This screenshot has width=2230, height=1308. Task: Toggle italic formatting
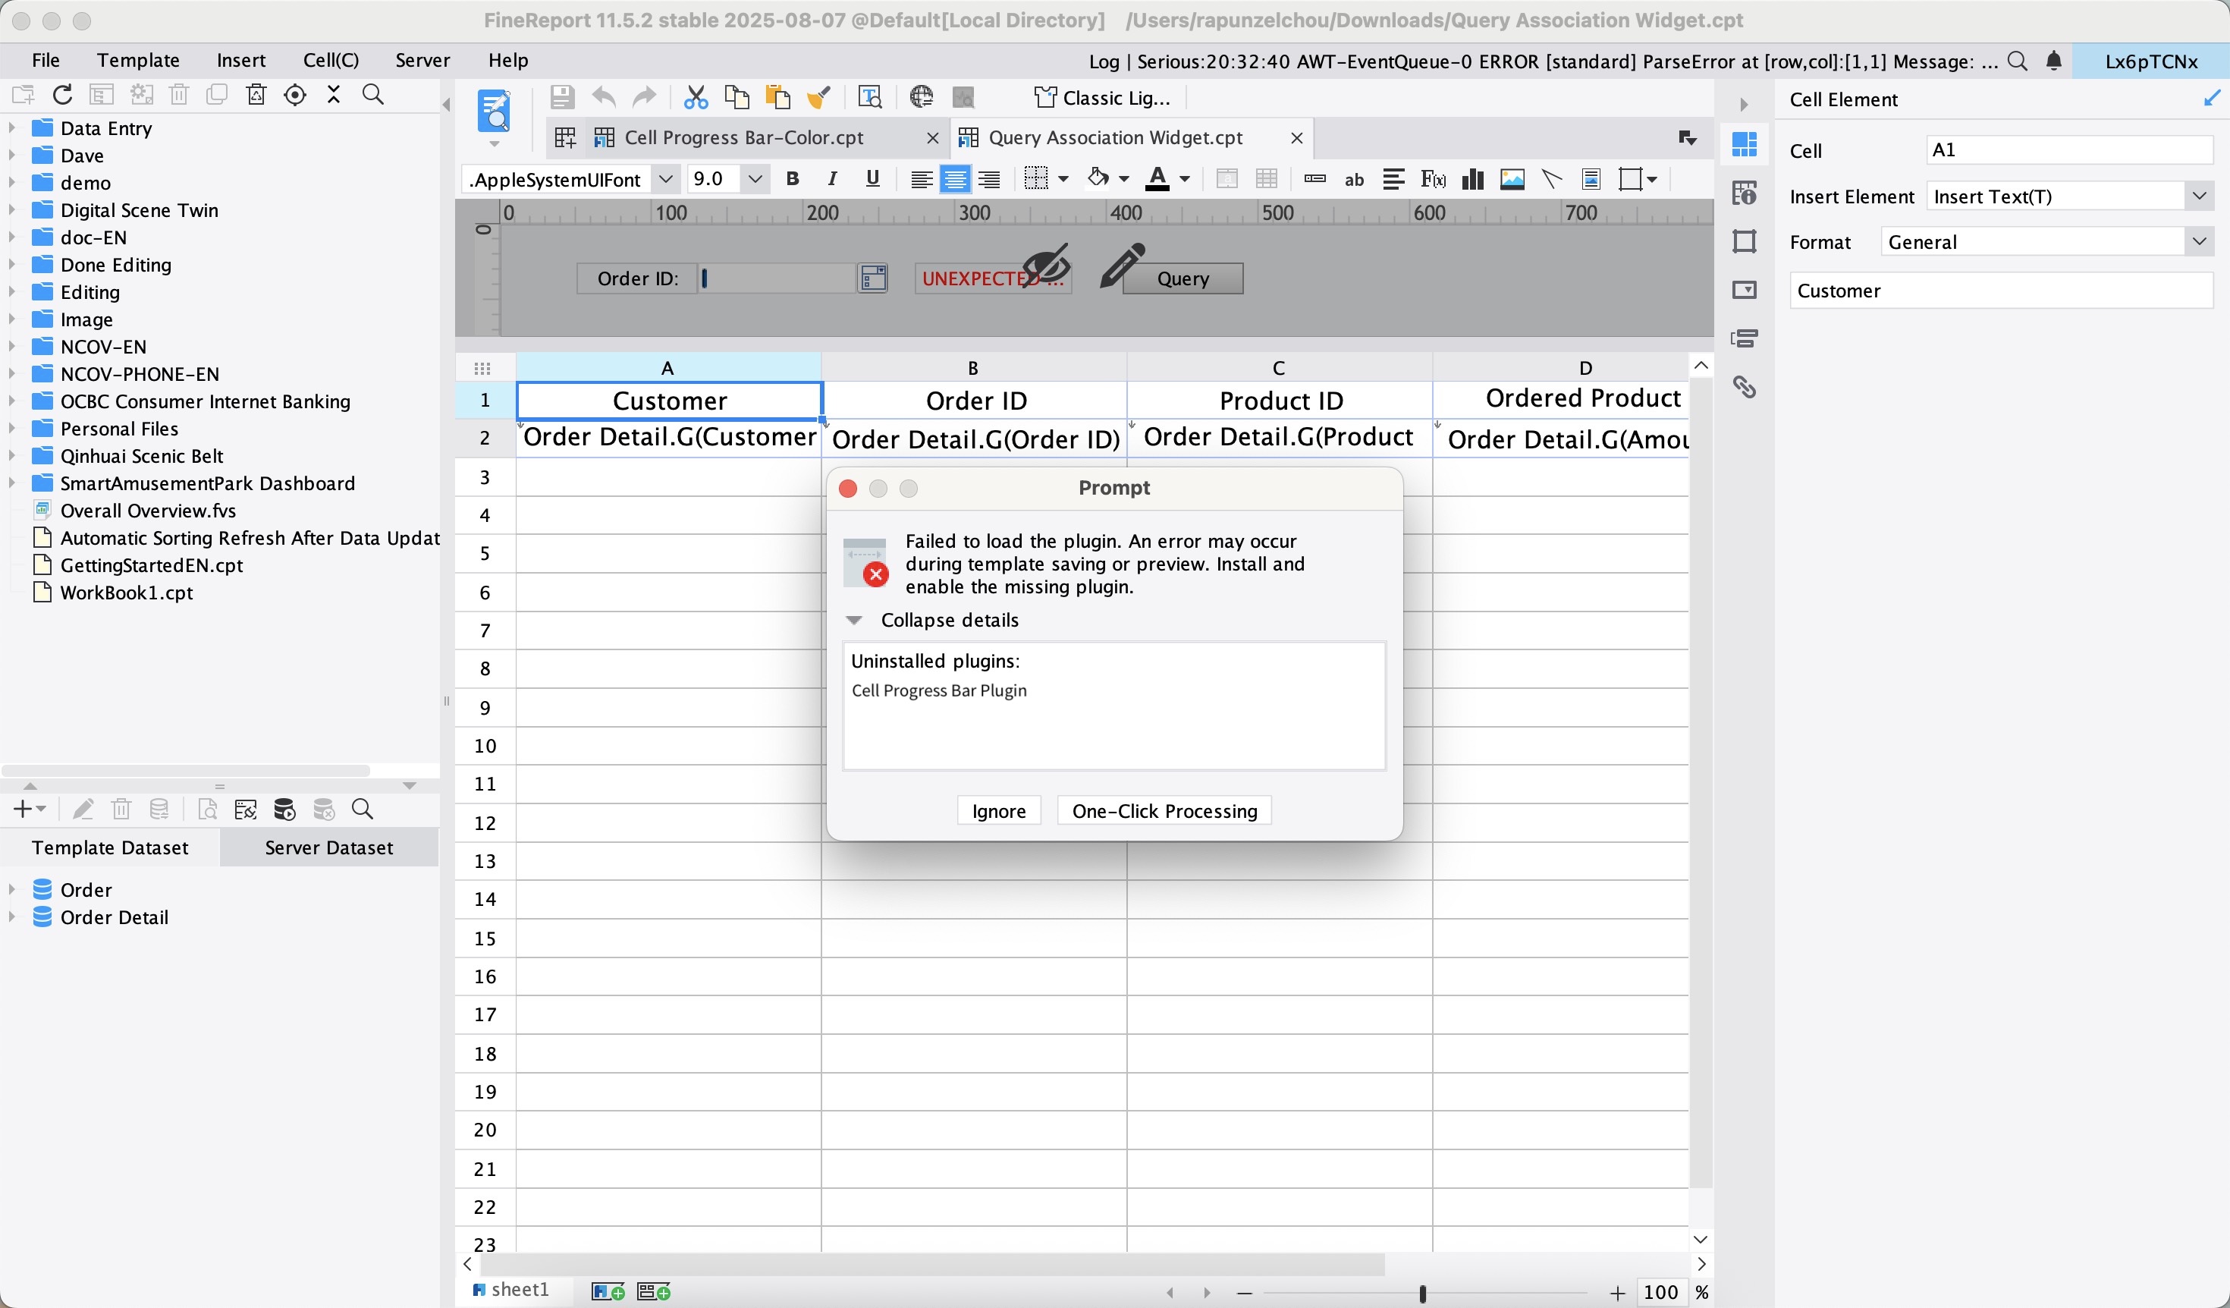click(832, 180)
